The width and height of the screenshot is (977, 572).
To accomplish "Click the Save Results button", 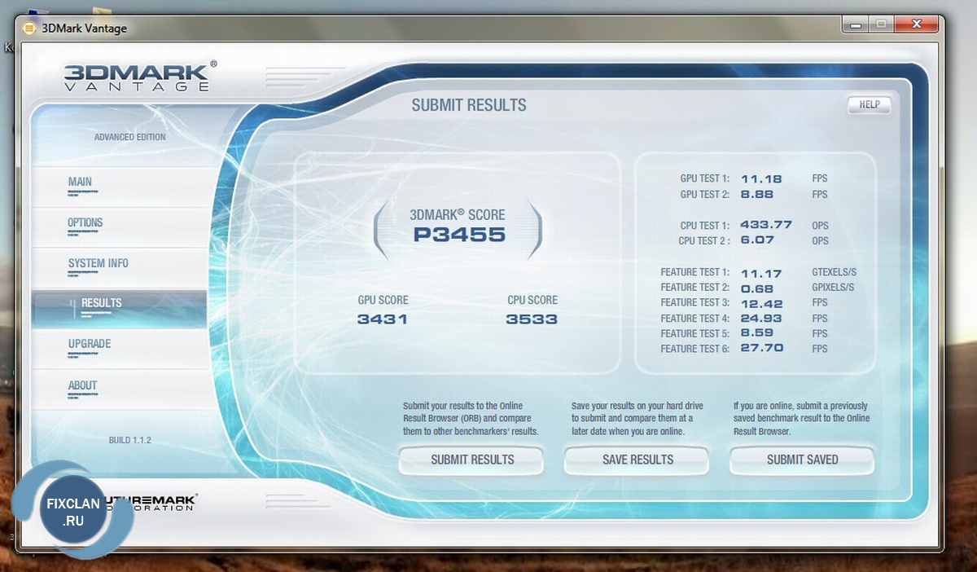I will click(x=637, y=460).
